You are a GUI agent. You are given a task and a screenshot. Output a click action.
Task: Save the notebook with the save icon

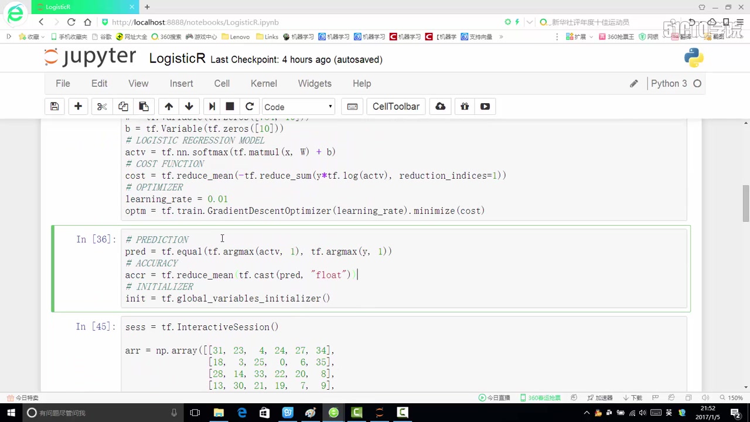[54, 107]
